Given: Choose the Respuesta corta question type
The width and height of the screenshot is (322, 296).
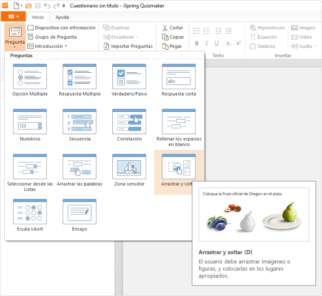Looking at the screenshot, I should (179, 80).
